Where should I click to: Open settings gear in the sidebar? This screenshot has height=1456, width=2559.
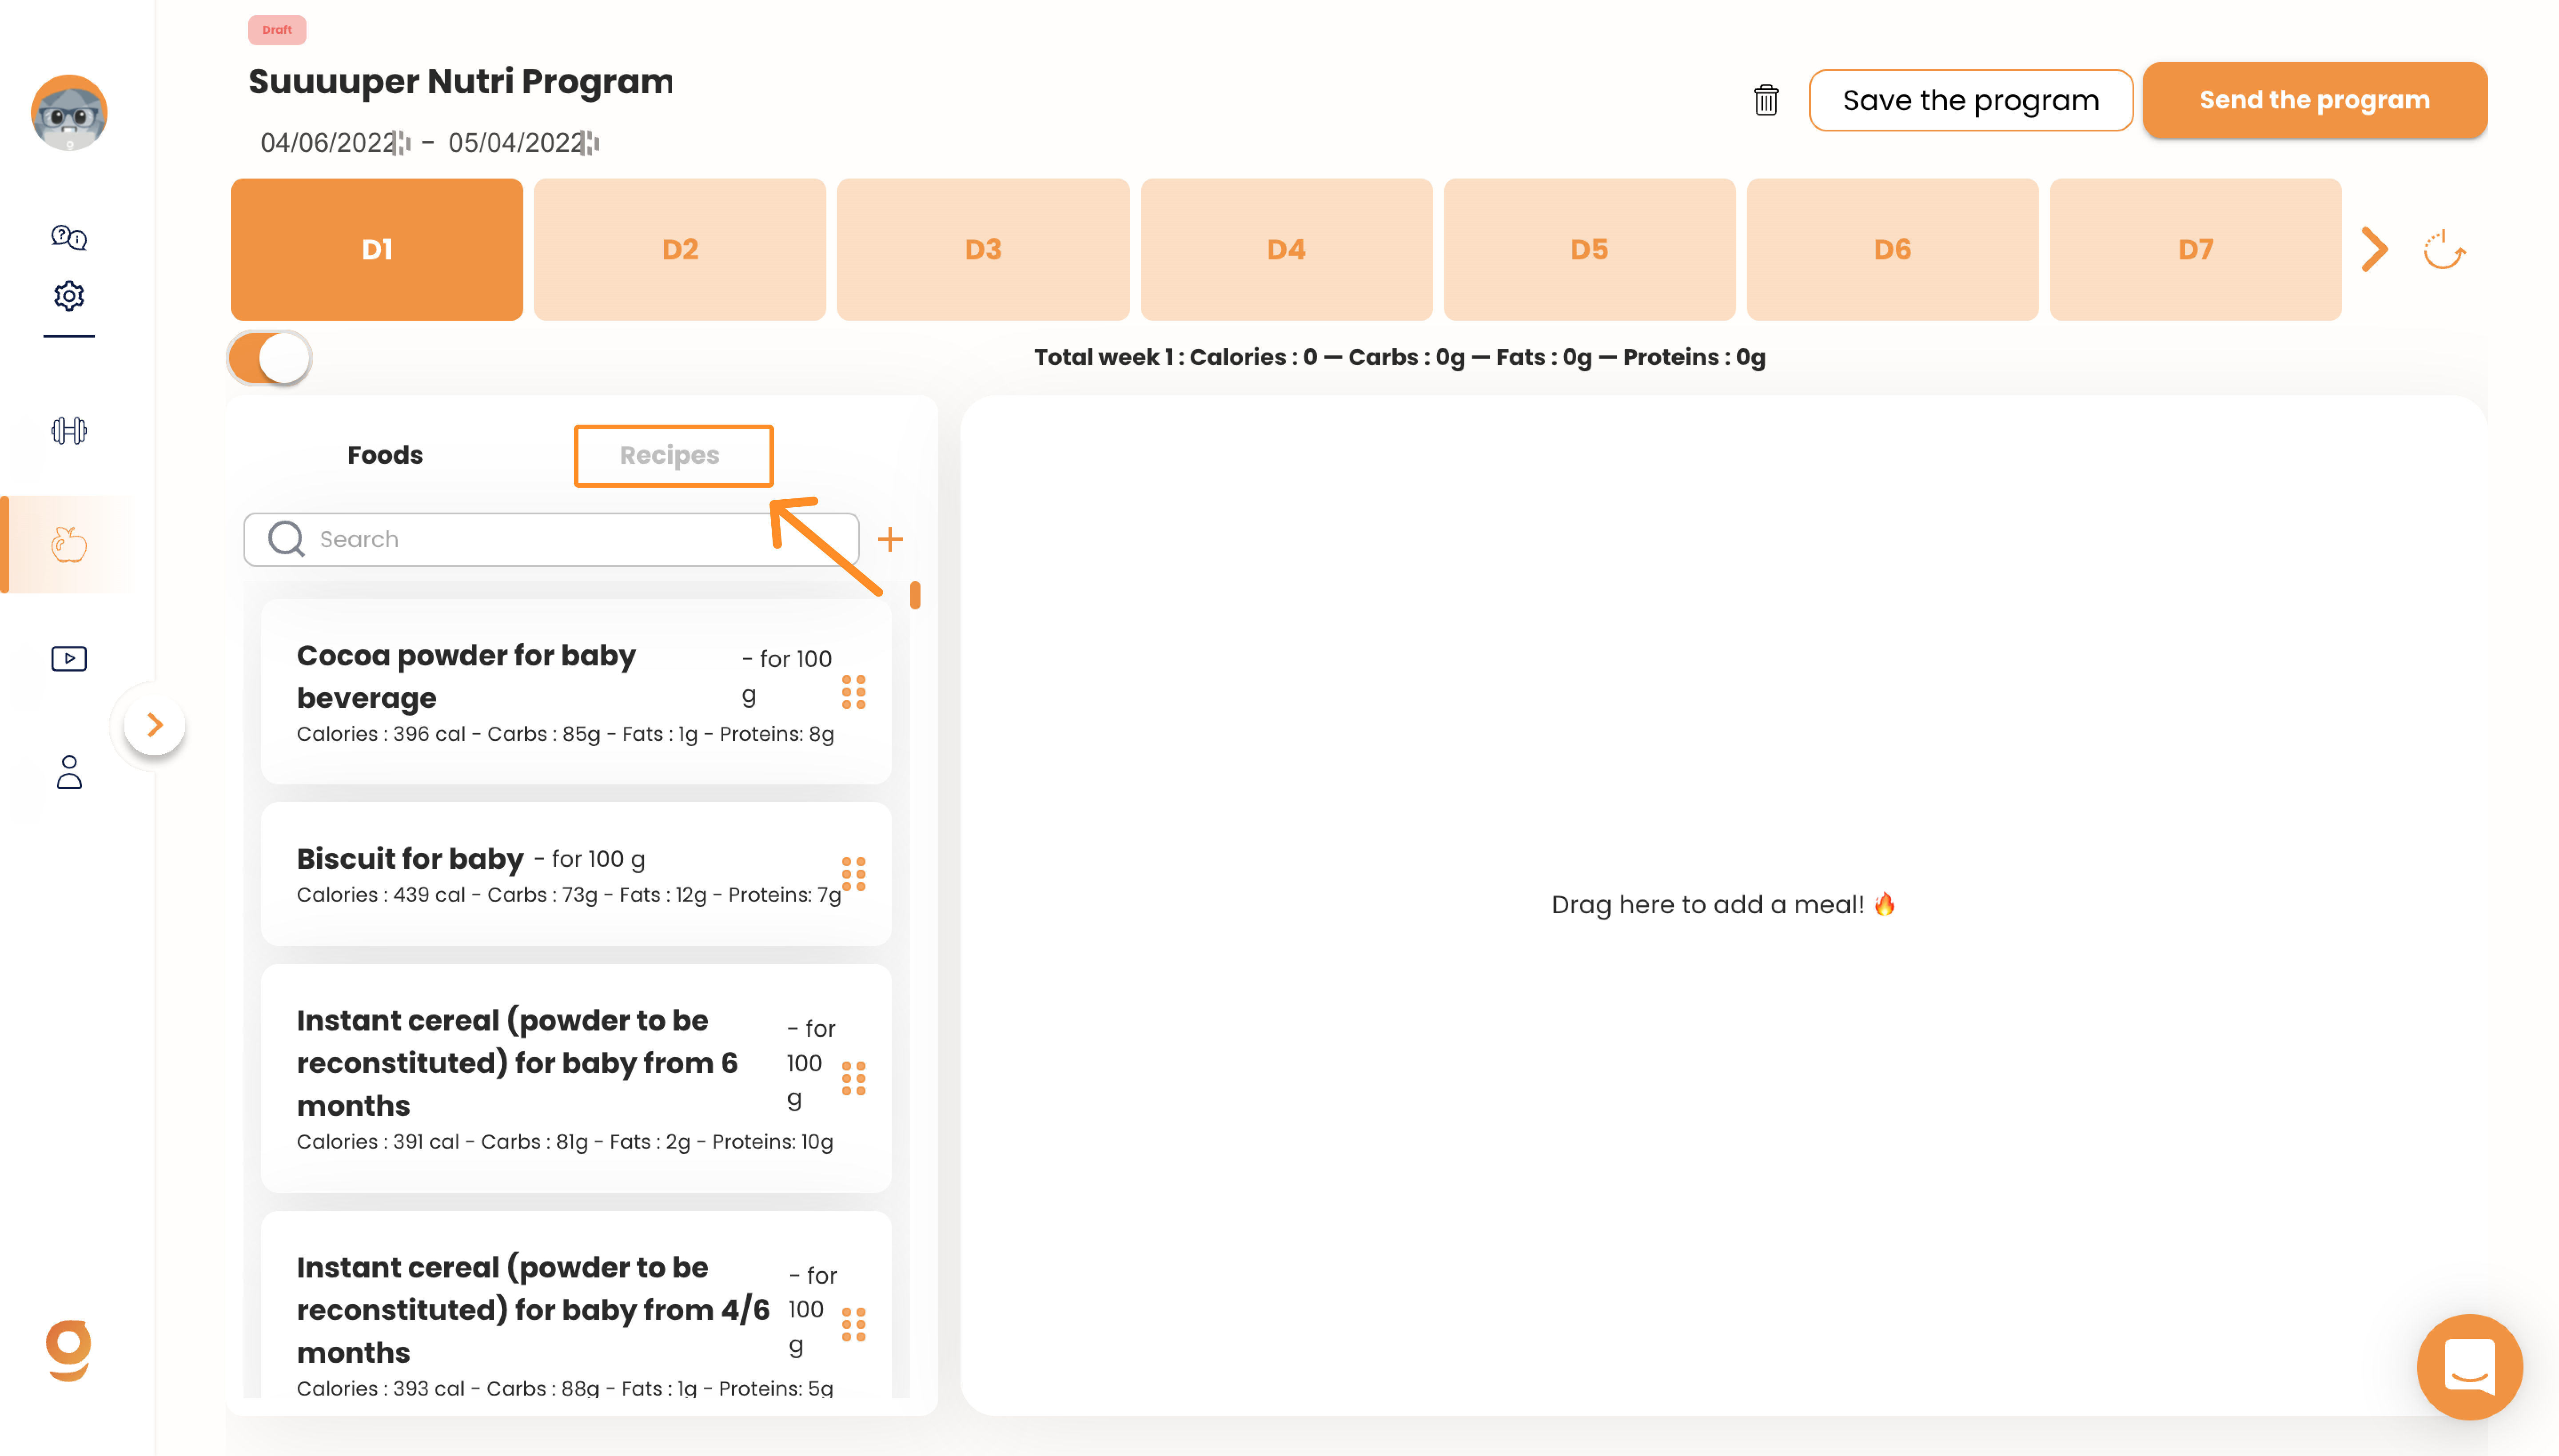tap(69, 296)
